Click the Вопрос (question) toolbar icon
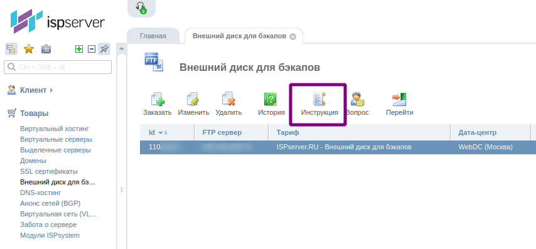536x249 pixels. tap(358, 99)
